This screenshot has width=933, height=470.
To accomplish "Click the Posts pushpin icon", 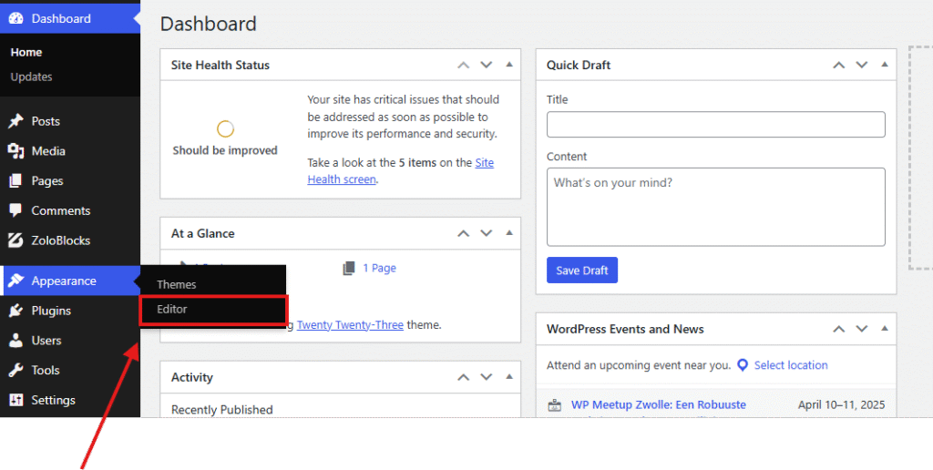I will [x=16, y=121].
